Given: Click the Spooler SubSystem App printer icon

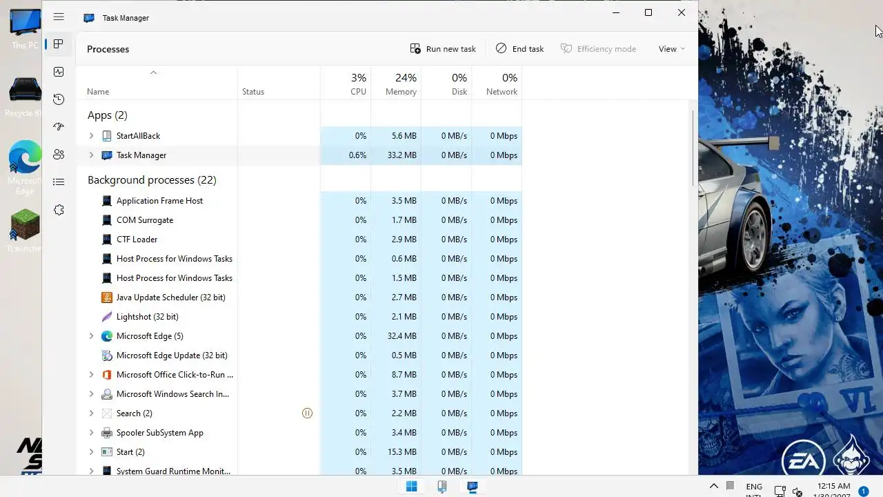Looking at the screenshot, I should click(107, 433).
